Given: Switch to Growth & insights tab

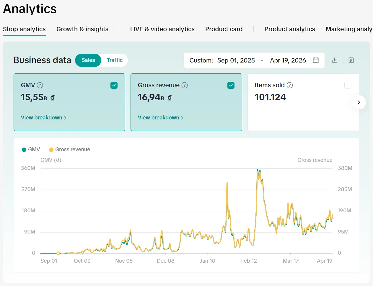Looking at the screenshot, I should [x=82, y=29].
